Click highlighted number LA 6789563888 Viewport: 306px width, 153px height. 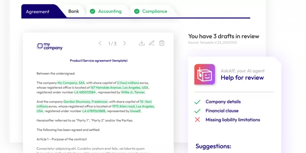pos(94,111)
